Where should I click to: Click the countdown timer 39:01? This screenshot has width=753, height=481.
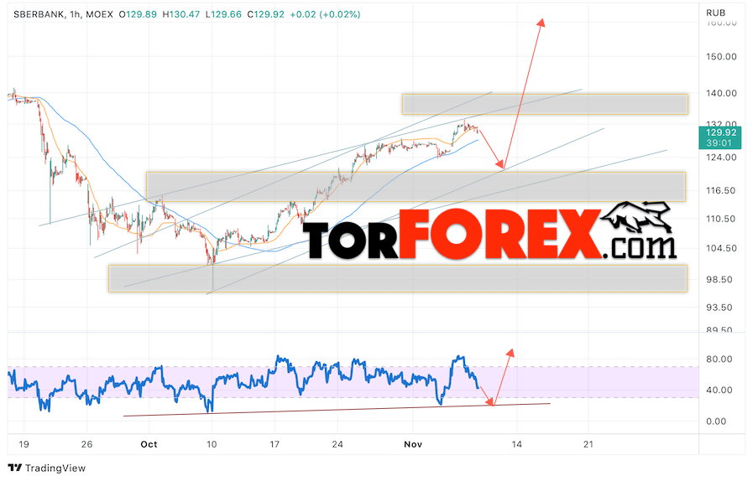click(719, 143)
